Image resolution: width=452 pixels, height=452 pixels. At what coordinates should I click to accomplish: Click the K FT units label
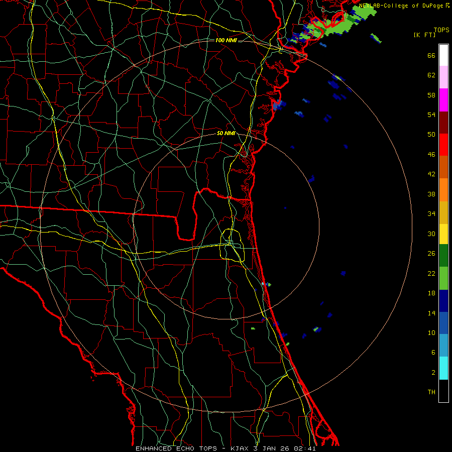pos(424,35)
